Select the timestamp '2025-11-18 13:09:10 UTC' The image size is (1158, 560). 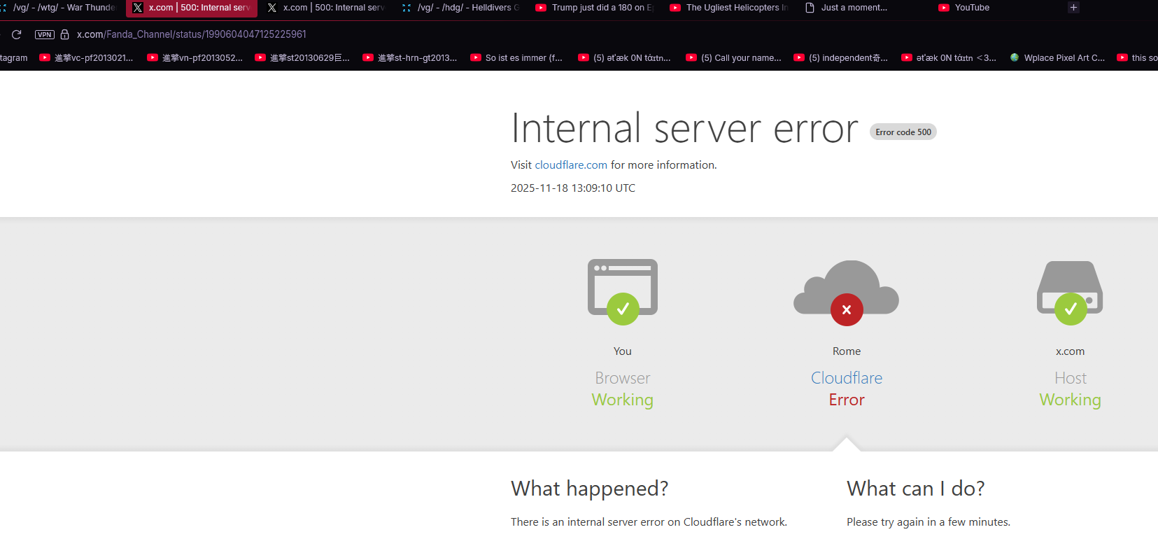point(573,188)
